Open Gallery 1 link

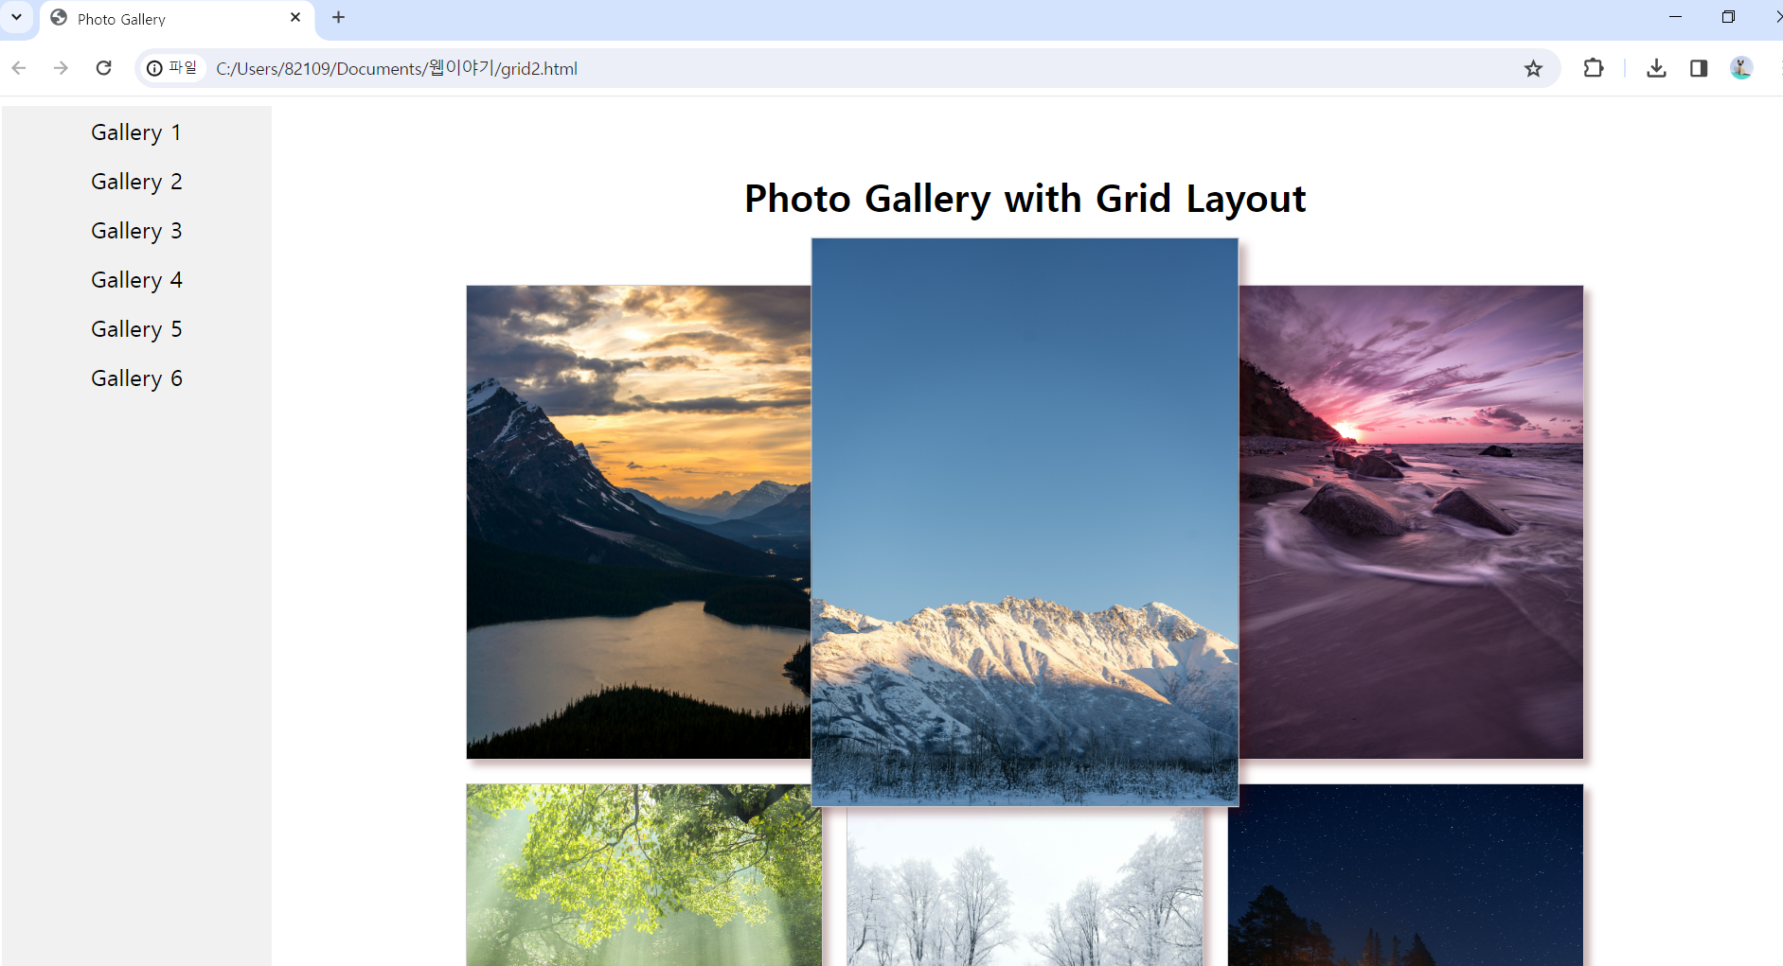coord(136,132)
